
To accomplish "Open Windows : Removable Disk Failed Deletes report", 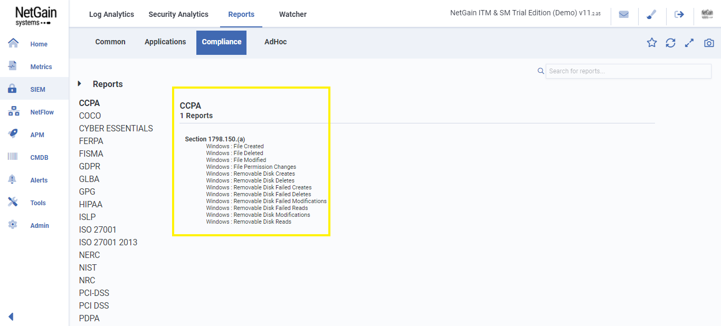I will tap(259, 194).
